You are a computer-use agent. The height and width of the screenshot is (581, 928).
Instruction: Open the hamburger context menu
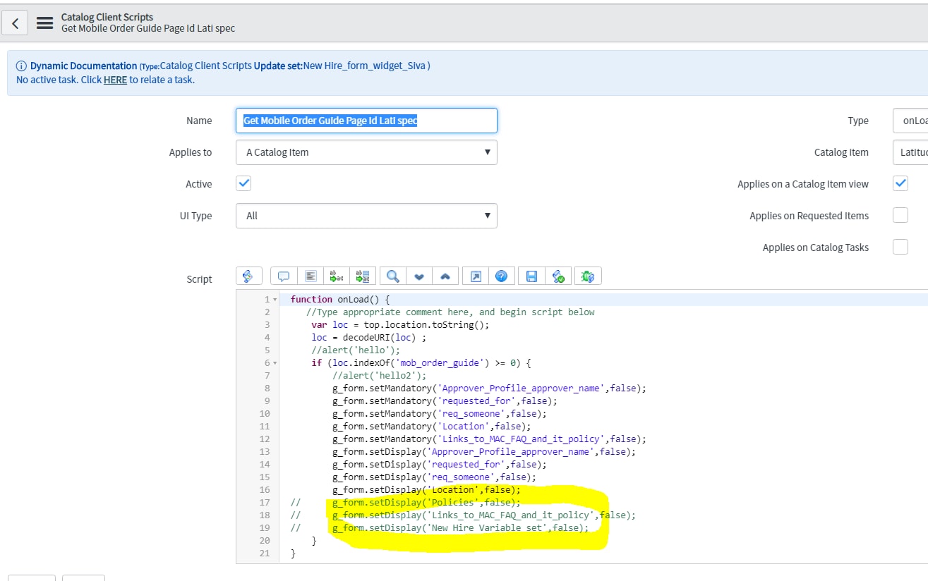pyautogui.click(x=44, y=22)
